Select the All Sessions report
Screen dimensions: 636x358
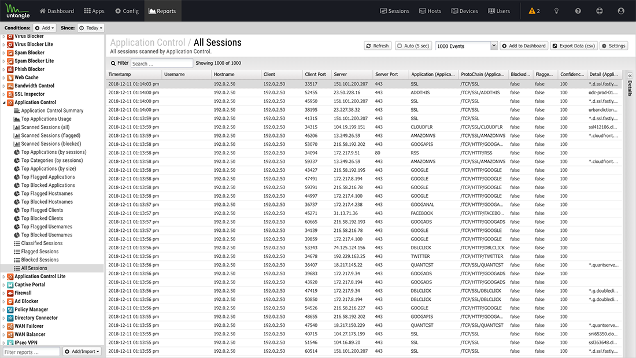tap(52, 268)
